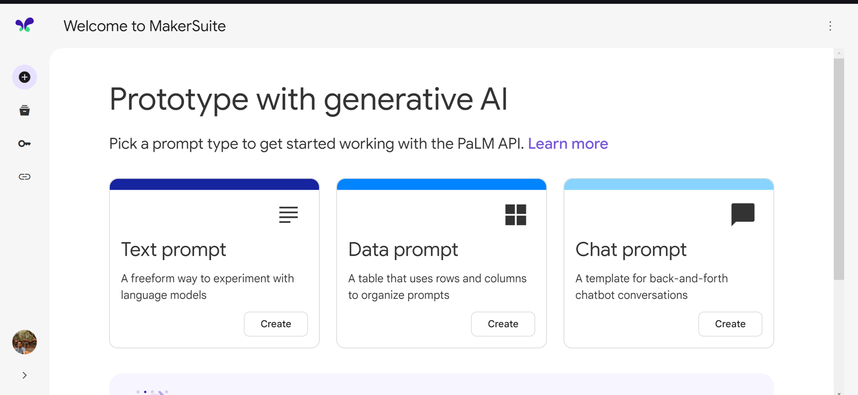Click the Text prompt lines icon
Viewport: 858px width, 395px height.
pos(289,215)
